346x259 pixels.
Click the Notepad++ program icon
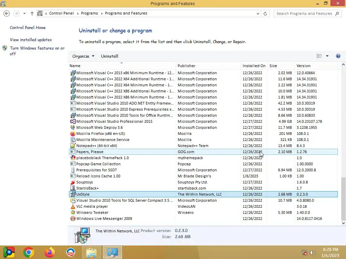pos(73,146)
